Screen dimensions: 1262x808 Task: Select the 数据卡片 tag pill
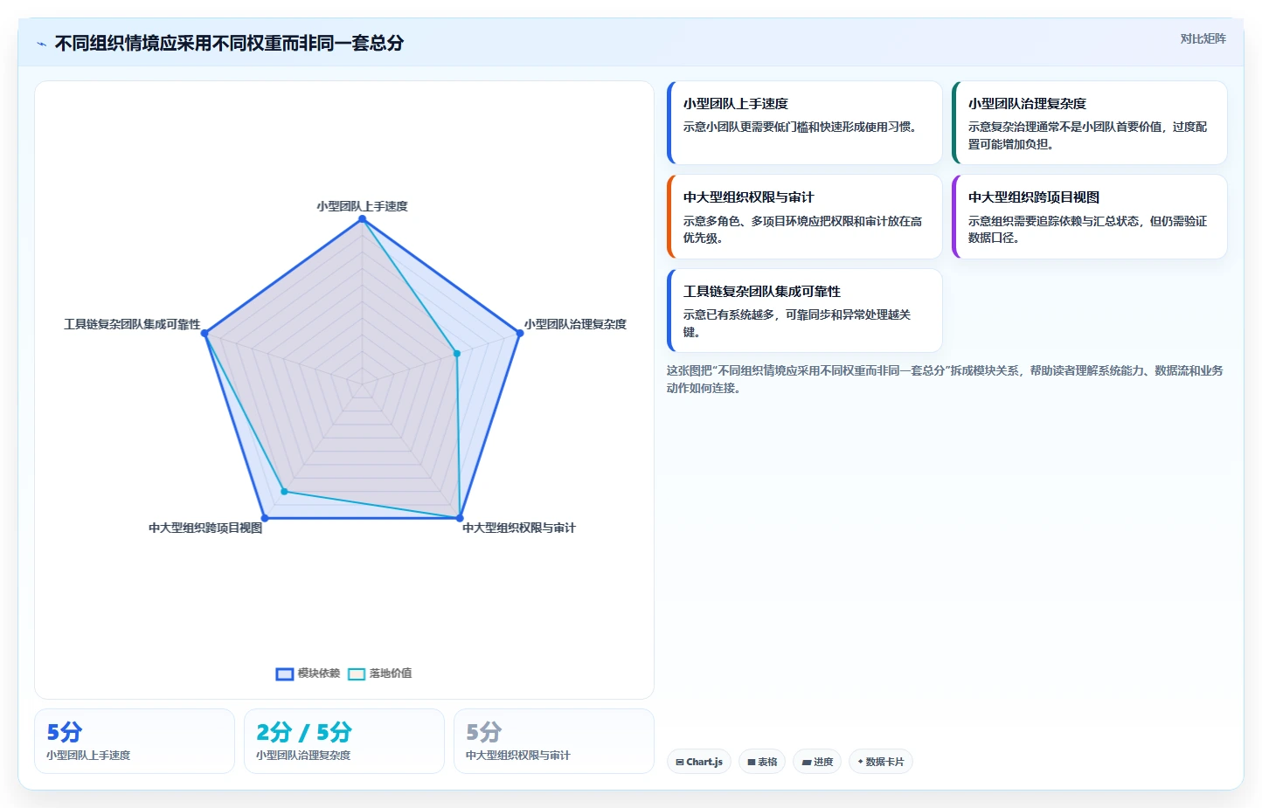(881, 762)
